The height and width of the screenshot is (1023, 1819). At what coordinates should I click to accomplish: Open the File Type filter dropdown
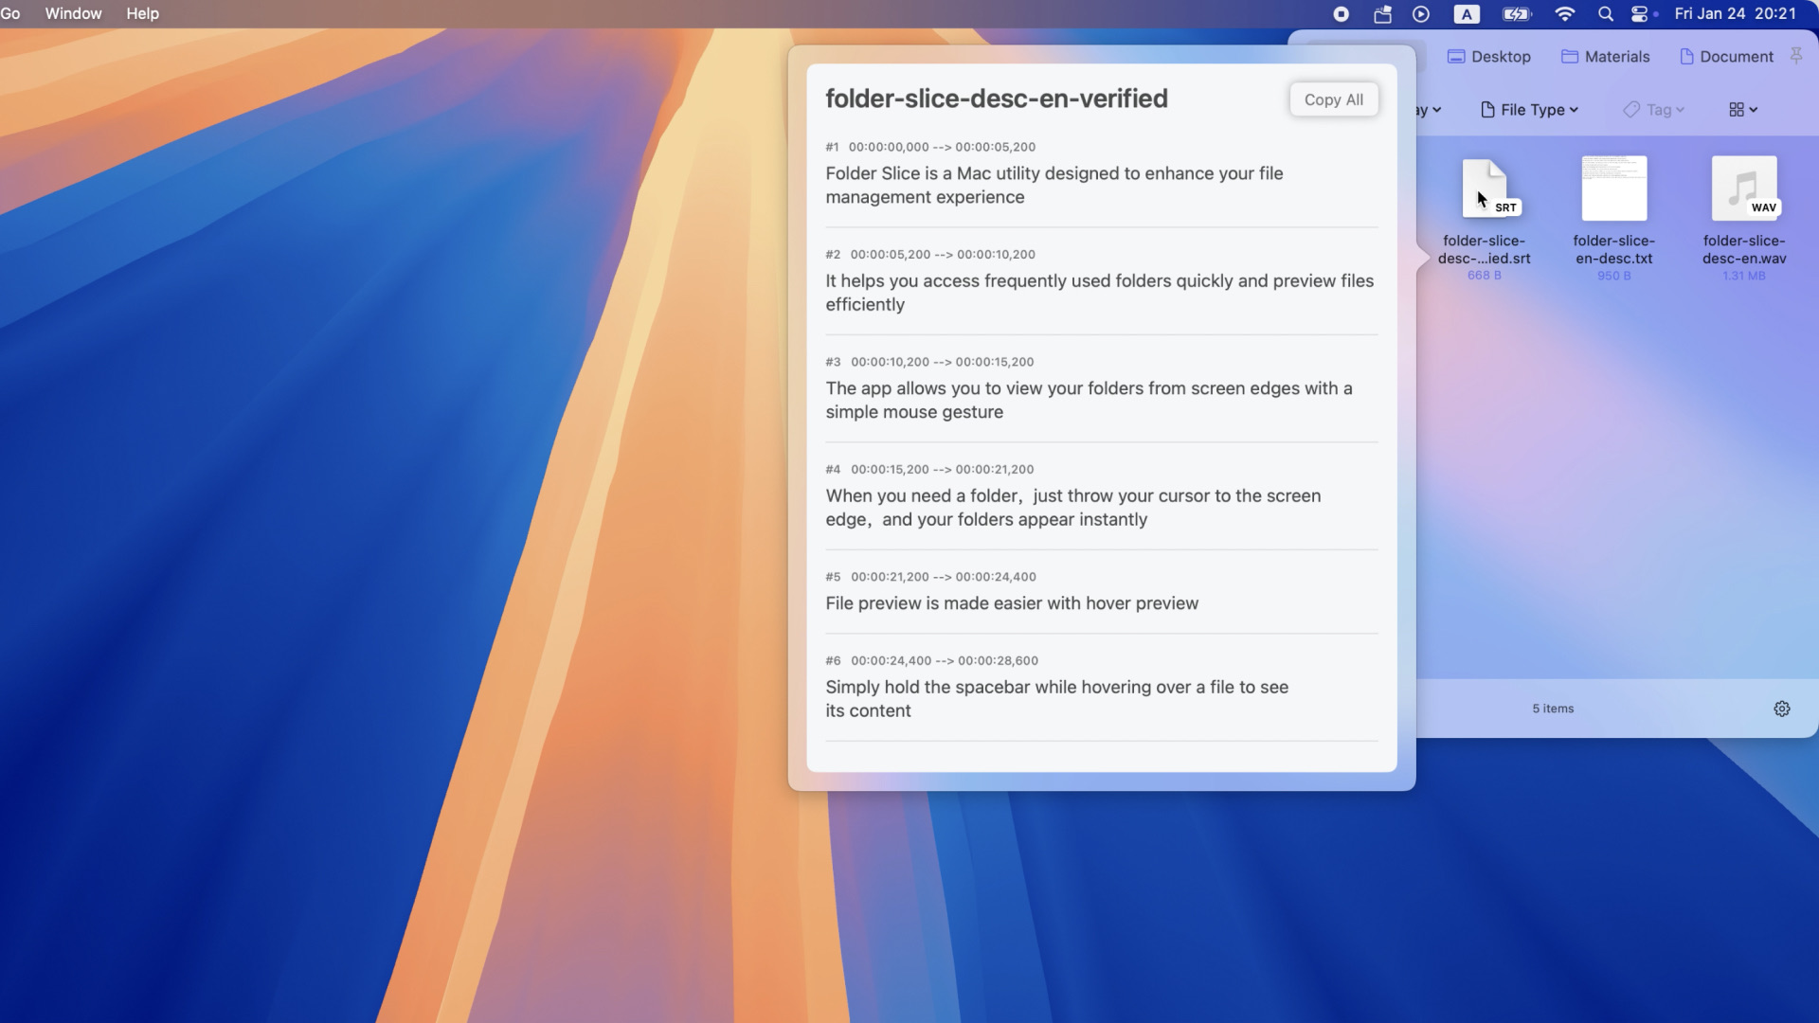click(1528, 110)
